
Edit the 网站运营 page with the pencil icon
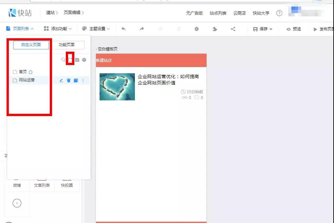tap(61, 80)
